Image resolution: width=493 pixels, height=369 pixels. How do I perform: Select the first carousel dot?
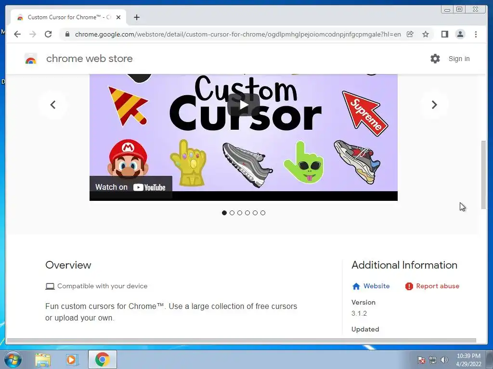pyautogui.click(x=224, y=213)
